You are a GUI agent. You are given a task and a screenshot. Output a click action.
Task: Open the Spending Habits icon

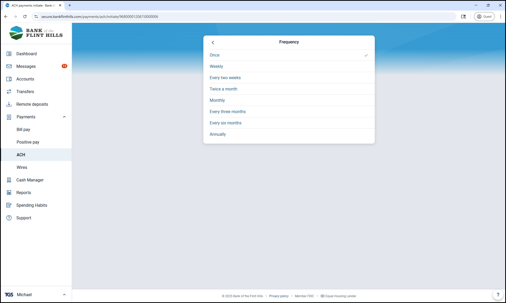pyautogui.click(x=9, y=205)
